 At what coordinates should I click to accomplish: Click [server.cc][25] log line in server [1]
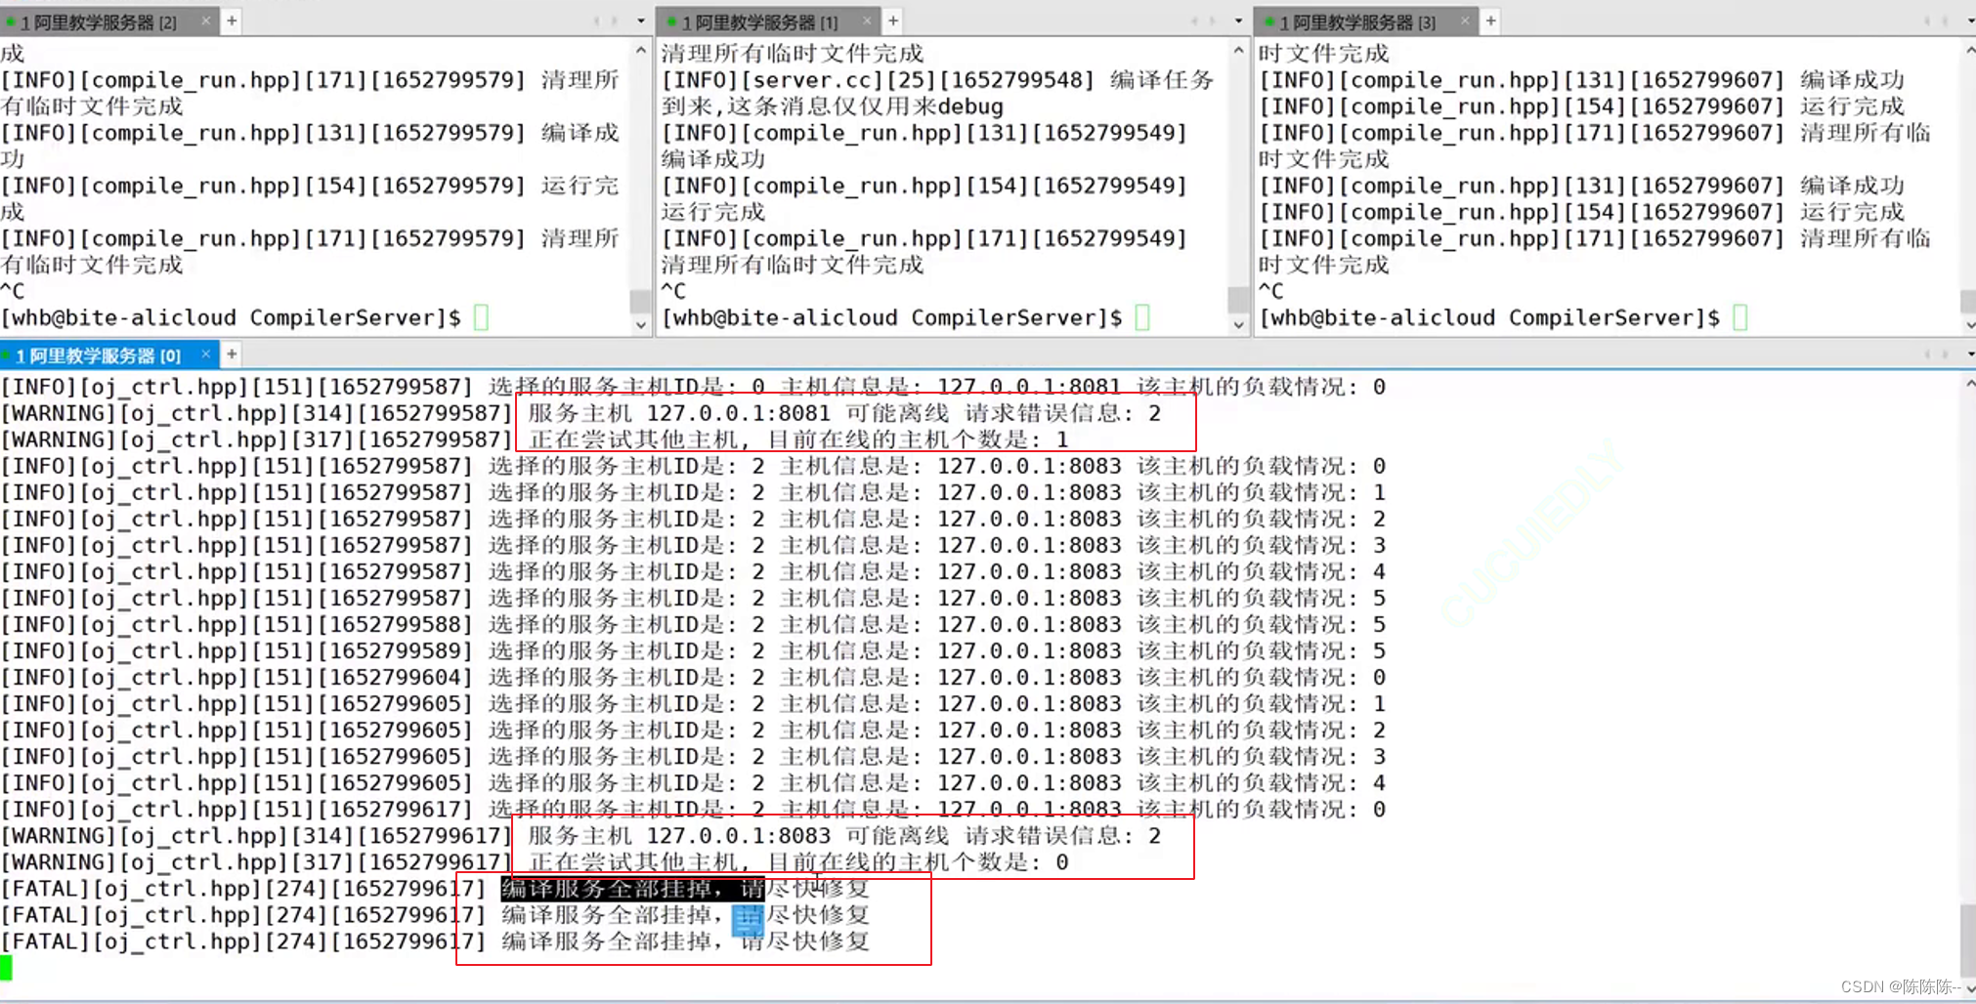tap(938, 93)
